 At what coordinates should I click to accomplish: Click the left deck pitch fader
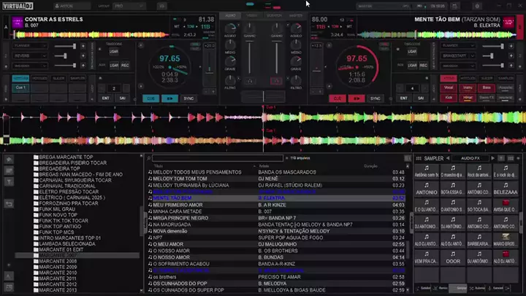point(209,69)
